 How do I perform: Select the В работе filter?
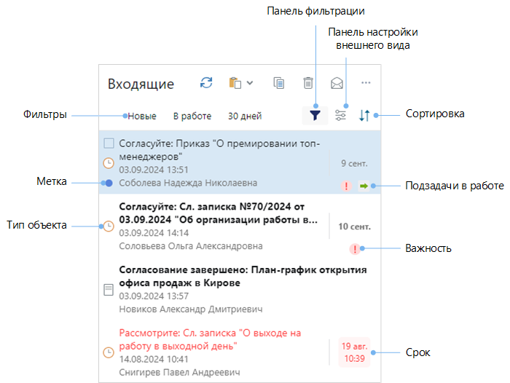tap(192, 116)
